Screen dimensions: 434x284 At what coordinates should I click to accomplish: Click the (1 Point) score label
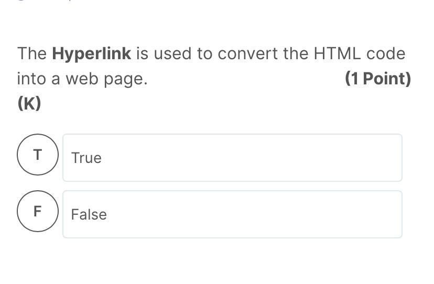click(x=377, y=79)
